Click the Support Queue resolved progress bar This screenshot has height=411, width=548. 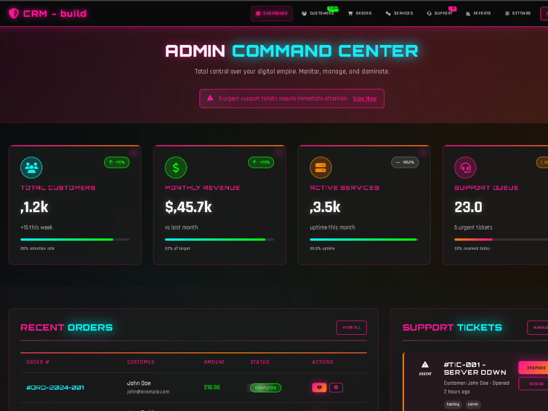pos(501,239)
